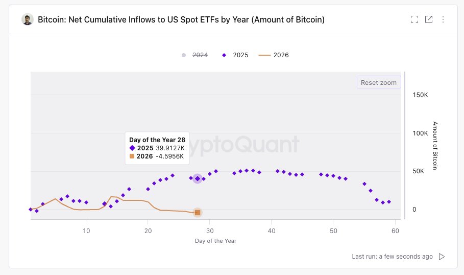
Task: Click the 2025 data point at day 59
Action: pyautogui.click(x=389, y=202)
